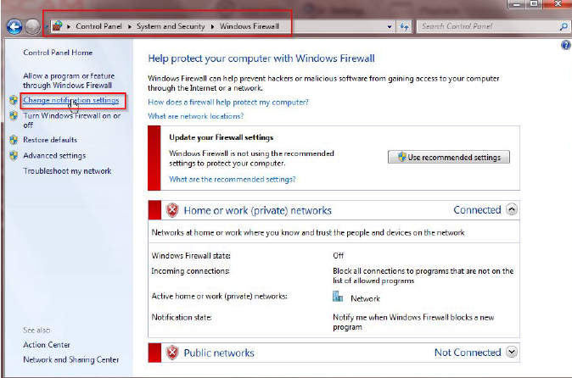Click the Help protect your computer page title
572x378 pixels.
pyautogui.click(x=261, y=58)
